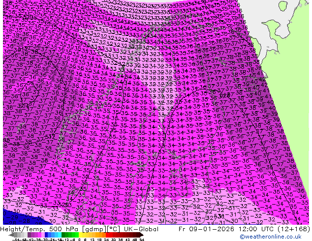
Task: Click the [gdmp] unit label
Action: point(93,229)
